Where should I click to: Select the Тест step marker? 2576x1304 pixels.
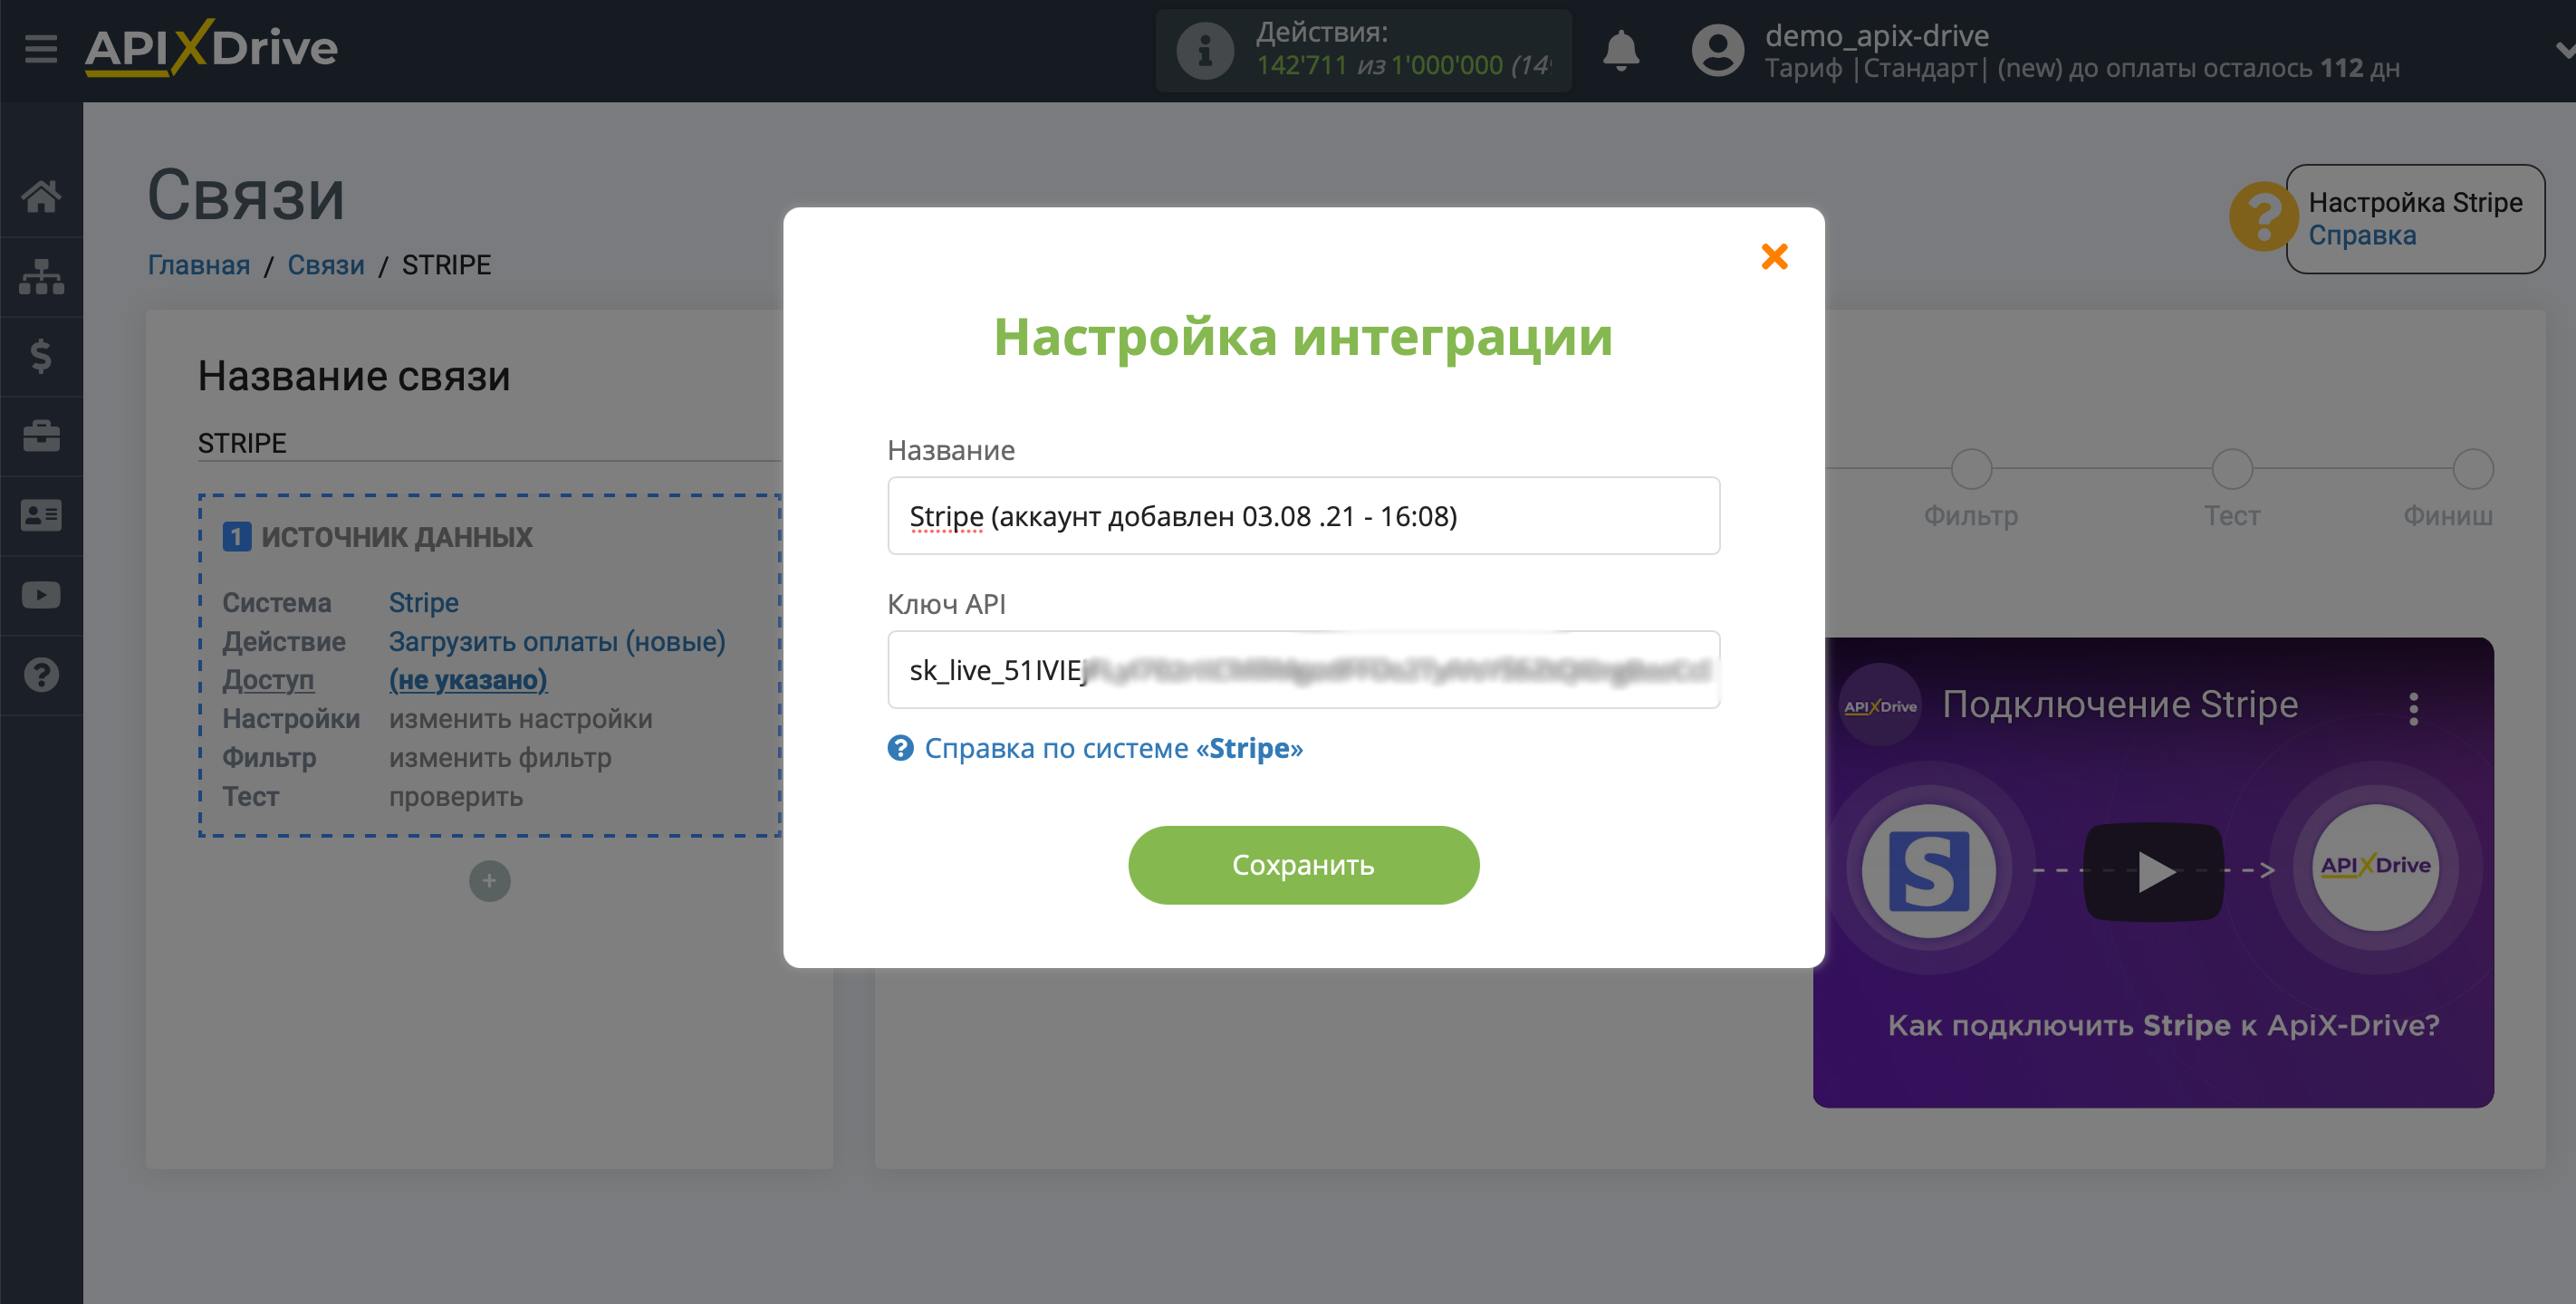(x=2232, y=470)
